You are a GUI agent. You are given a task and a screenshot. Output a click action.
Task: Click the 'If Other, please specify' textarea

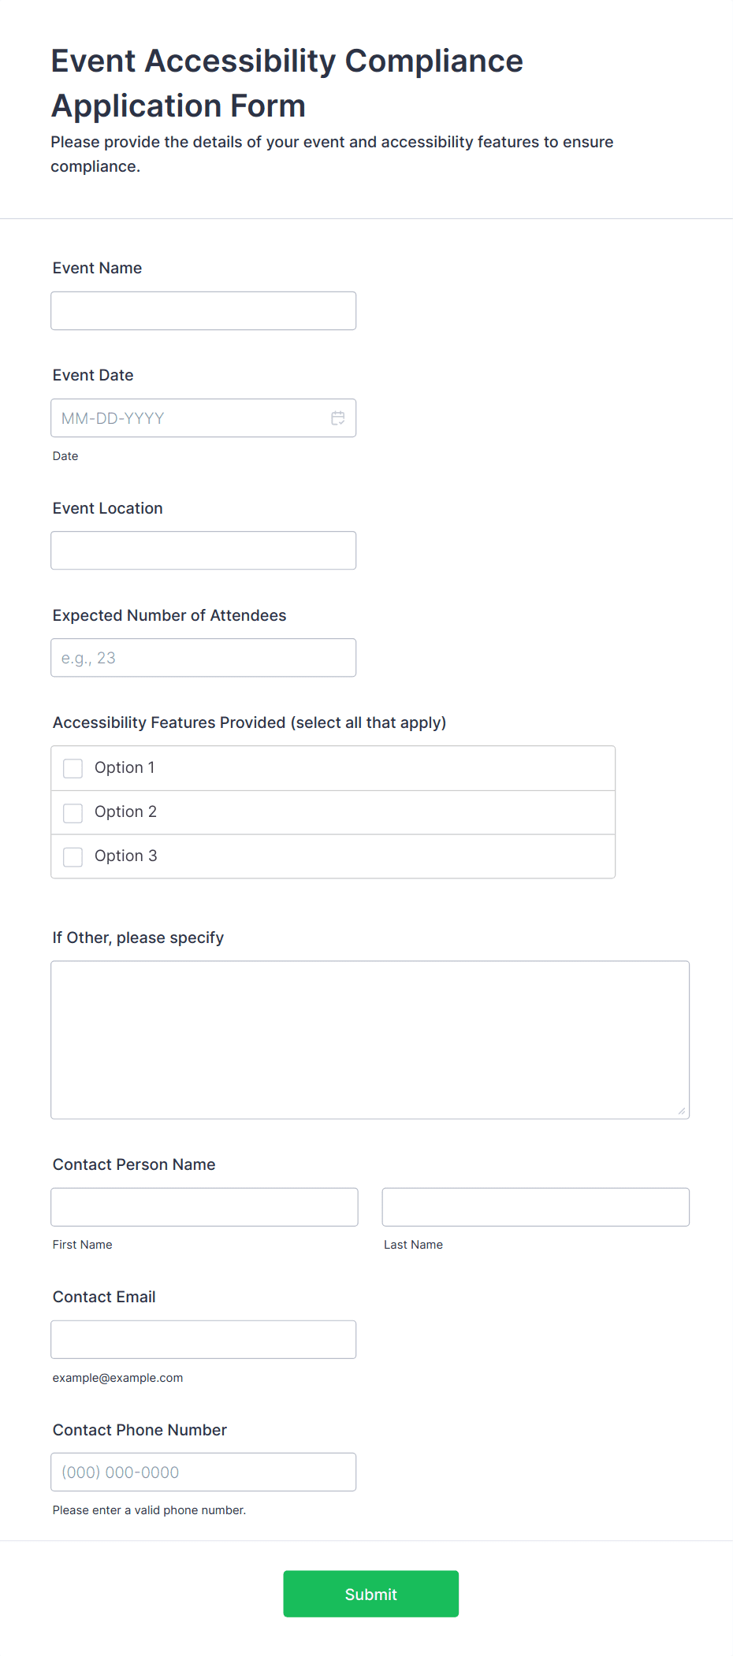tap(370, 1039)
